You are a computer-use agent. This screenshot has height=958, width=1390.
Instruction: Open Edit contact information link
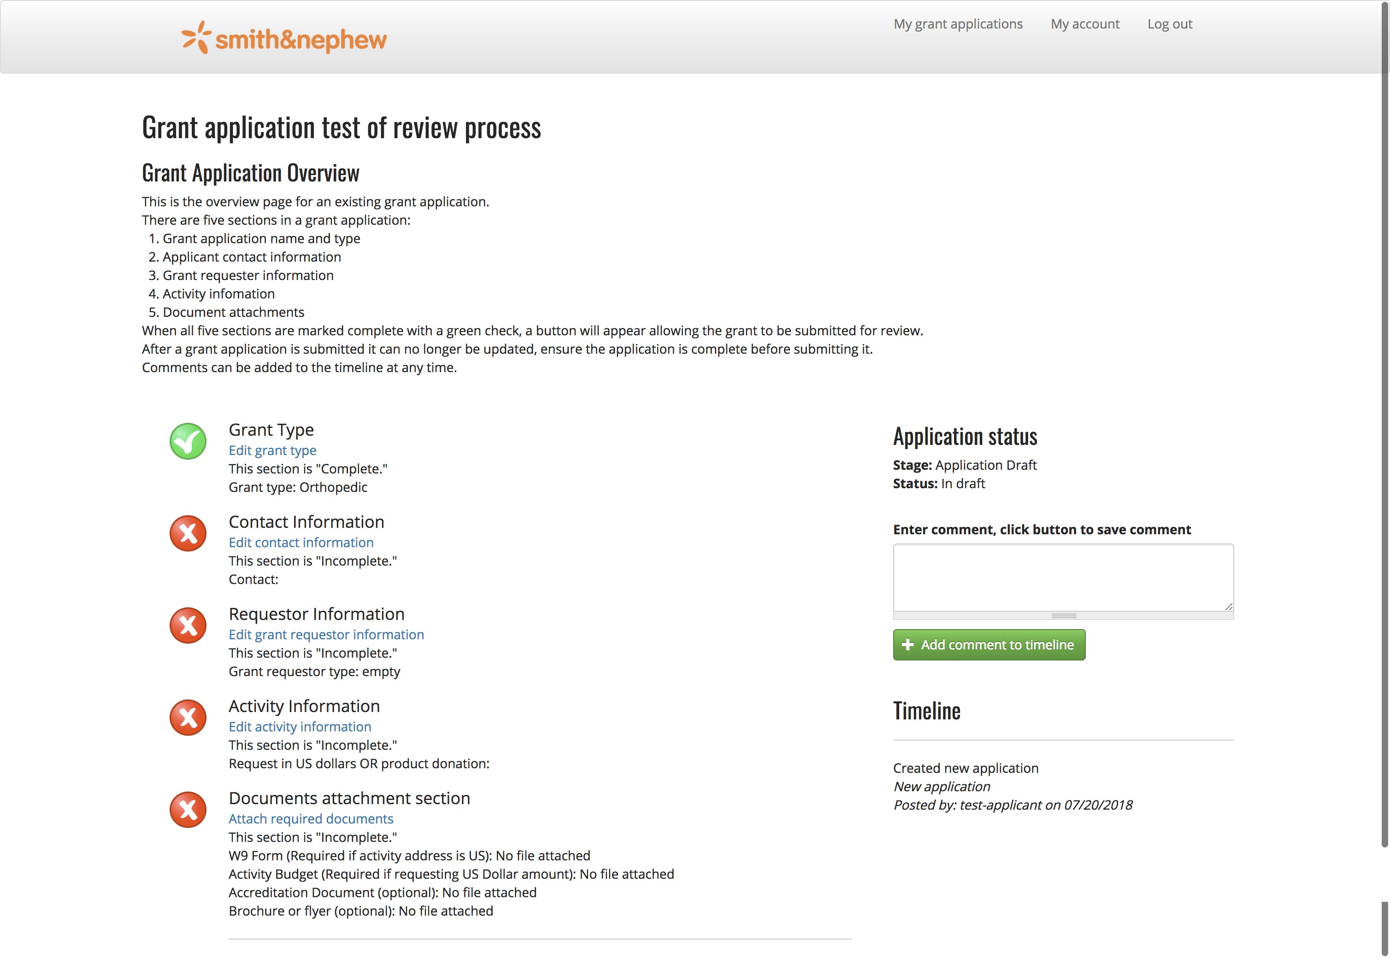click(301, 543)
